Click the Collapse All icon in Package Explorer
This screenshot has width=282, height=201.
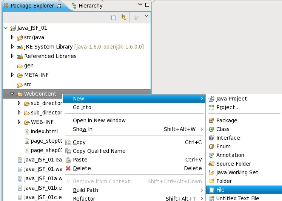pyautogui.click(x=113, y=17)
